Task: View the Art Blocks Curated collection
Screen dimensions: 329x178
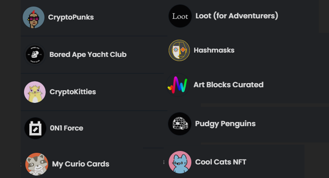Action: click(228, 85)
